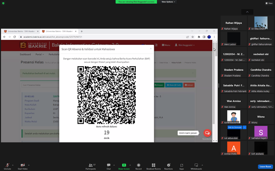The height and width of the screenshot is (171, 275).
Task: Click the browser side panel icon
Action: pyautogui.click(x=204, y=37)
